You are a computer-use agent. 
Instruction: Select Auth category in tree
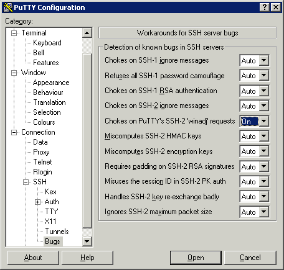[52, 202]
